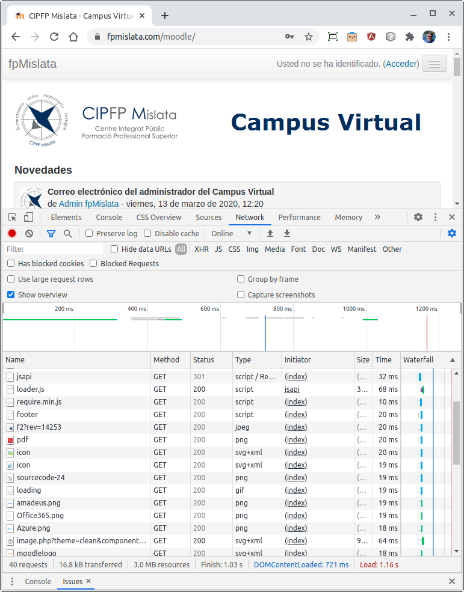Image resolution: width=464 pixels, height=592 pixels.
Task: Reload the page
Action: click(54, 37)
